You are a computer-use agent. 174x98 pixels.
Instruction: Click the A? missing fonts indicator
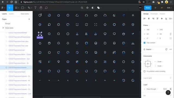point(162,8)
